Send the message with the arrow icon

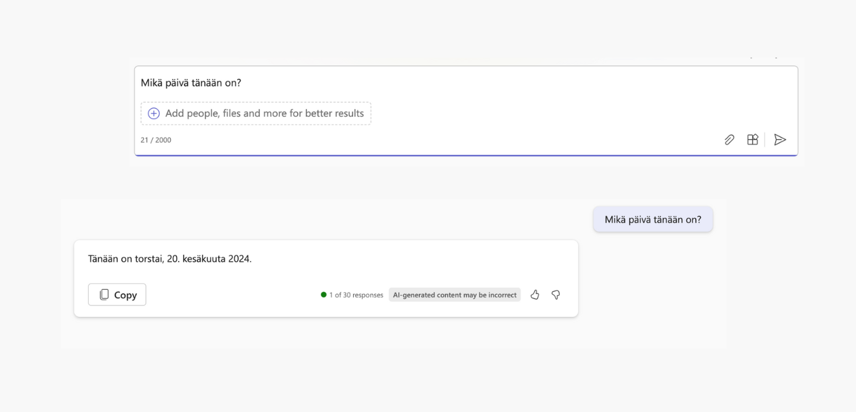780,139
